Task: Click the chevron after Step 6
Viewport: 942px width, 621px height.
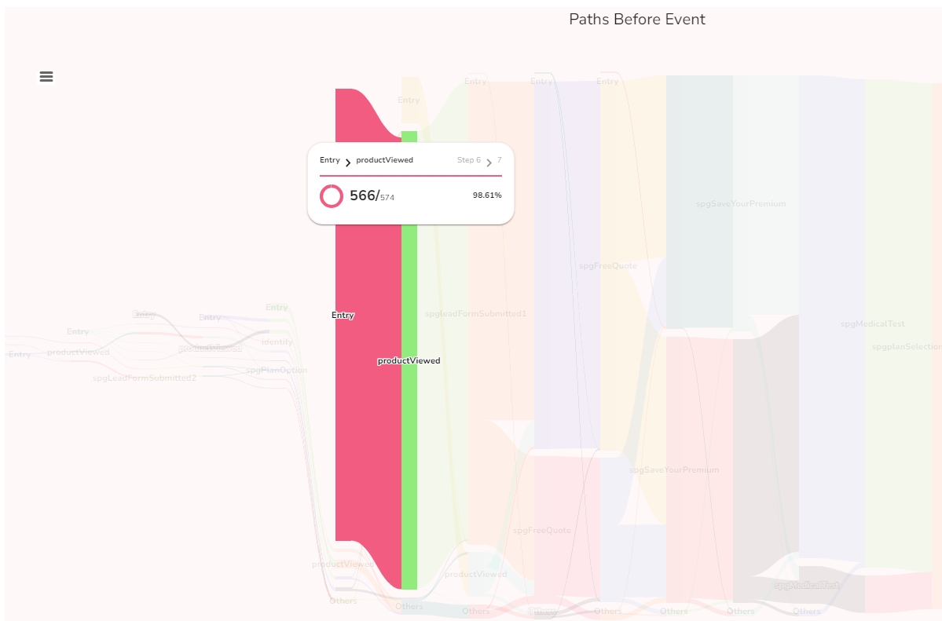Action: (x=489, y=163)
